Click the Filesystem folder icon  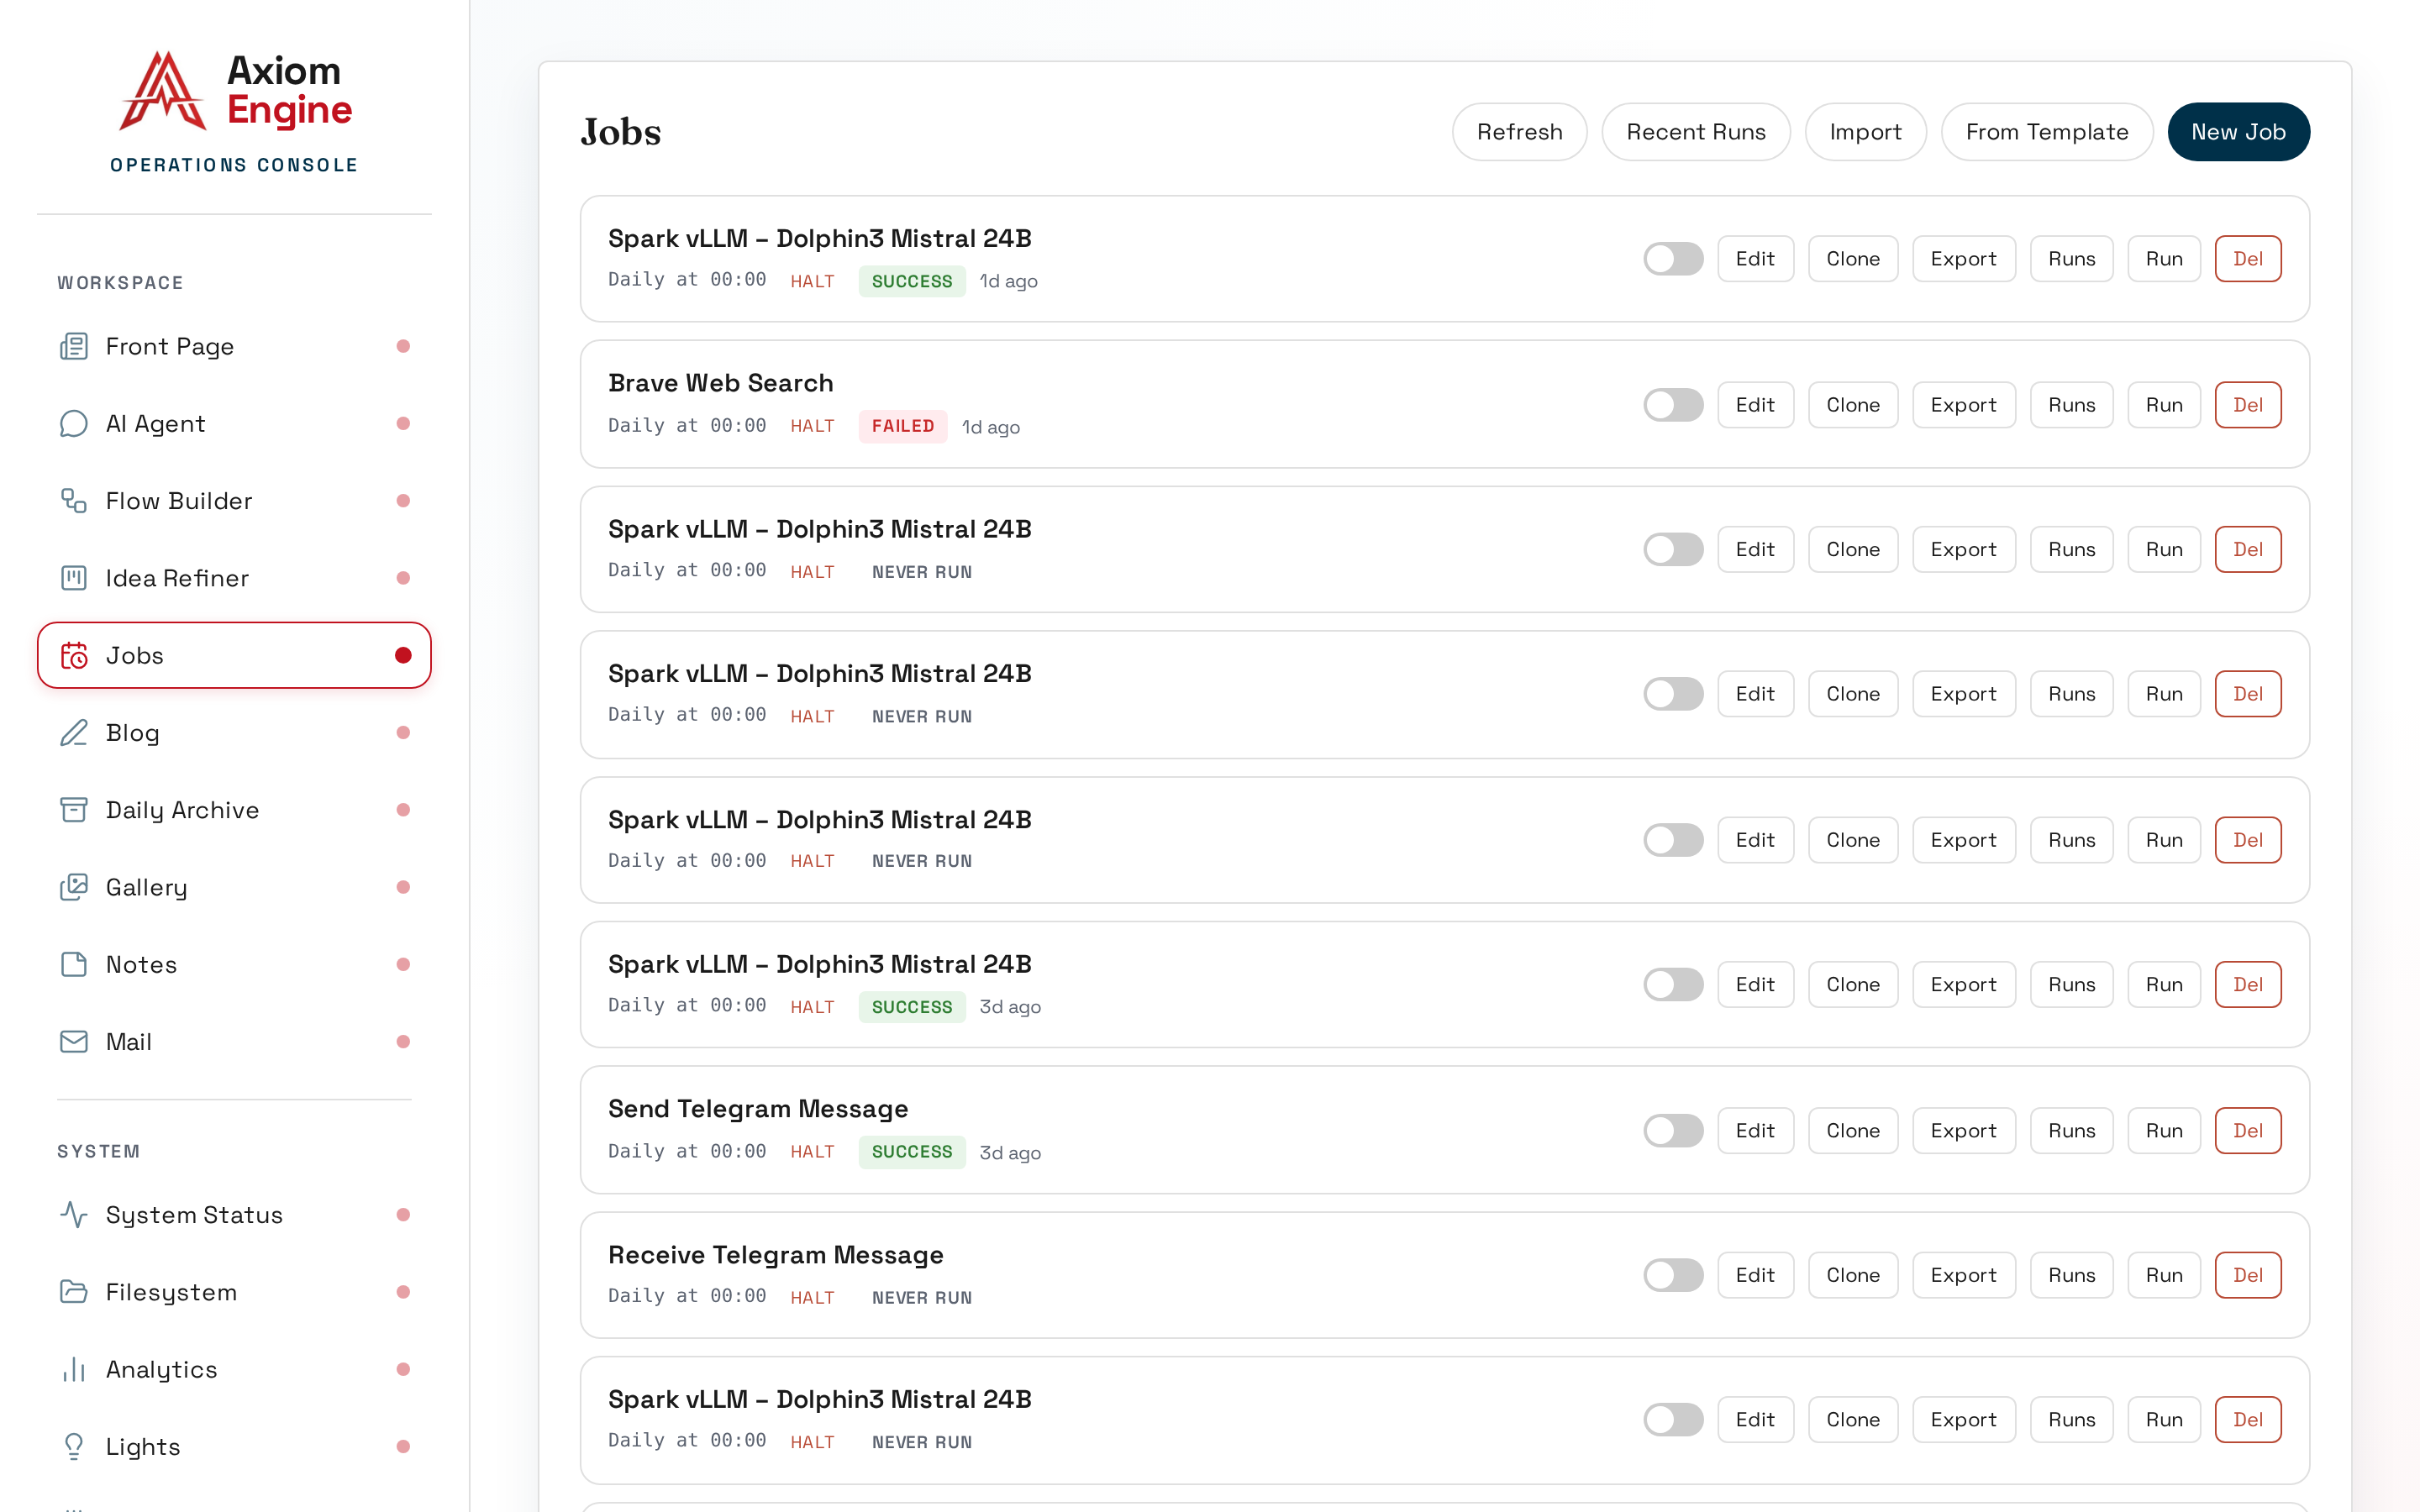click(74, 1292)
